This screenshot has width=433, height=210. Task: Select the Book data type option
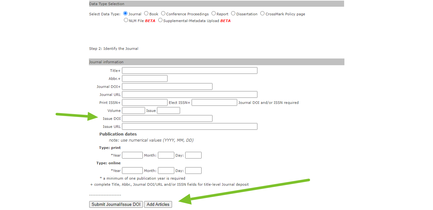click(x=146, y=14)
